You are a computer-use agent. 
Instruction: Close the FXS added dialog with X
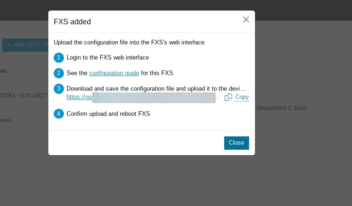click(x=246, y=20)
